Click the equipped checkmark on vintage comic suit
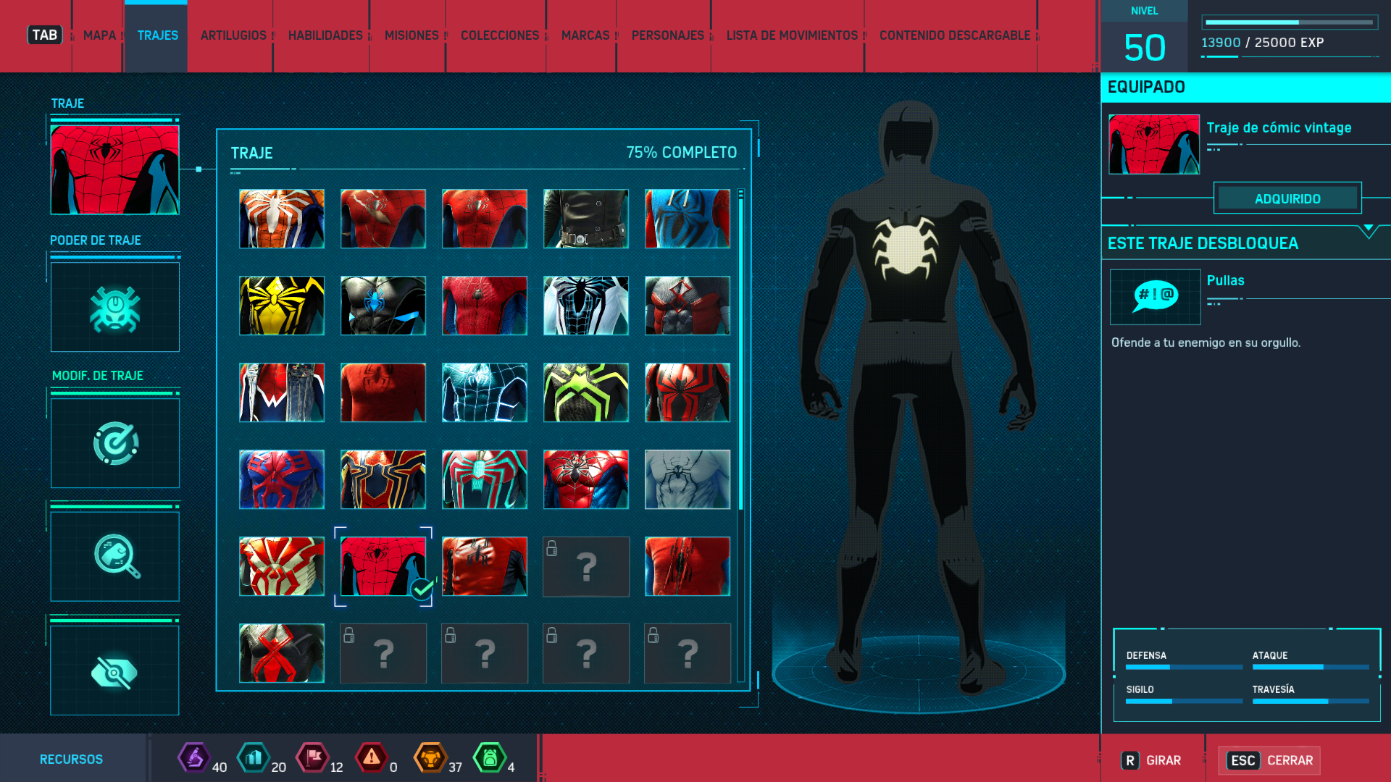 coord(422,589)
